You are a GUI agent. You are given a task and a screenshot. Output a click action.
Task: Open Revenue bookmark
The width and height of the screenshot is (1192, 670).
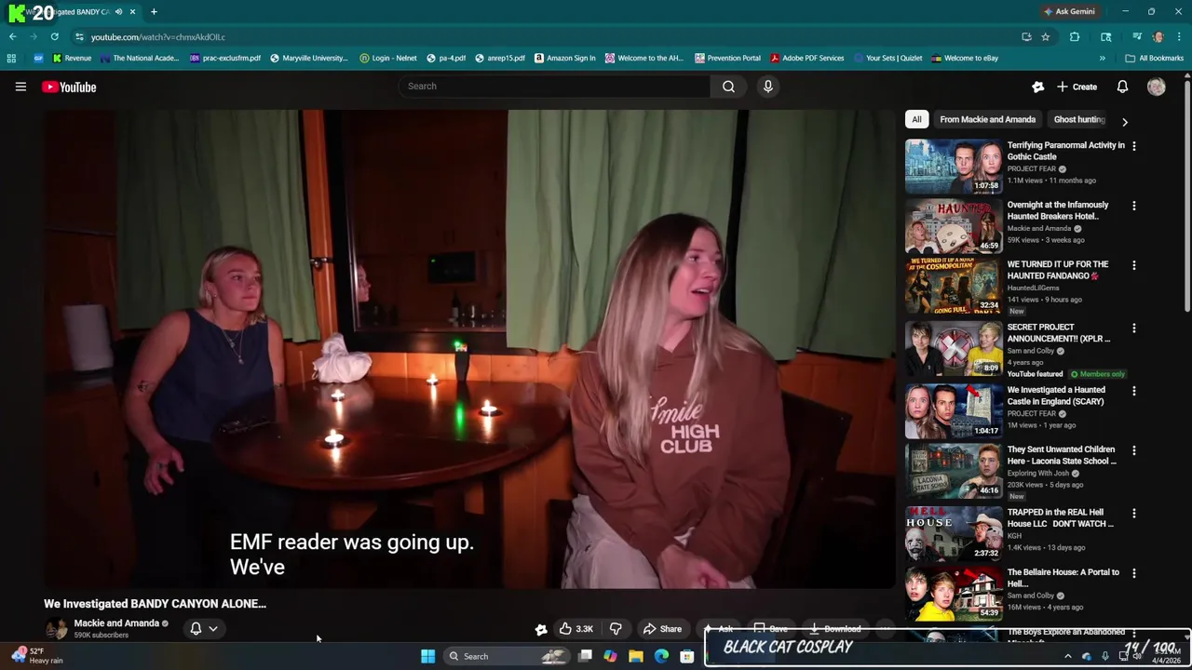pos(72,58)
